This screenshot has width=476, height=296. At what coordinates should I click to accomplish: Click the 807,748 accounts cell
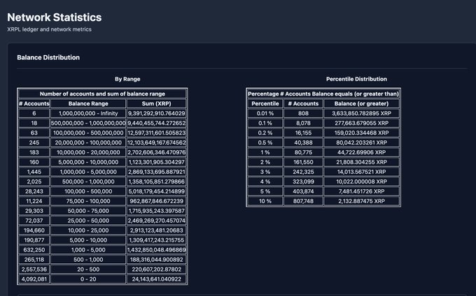coord(303,201)
